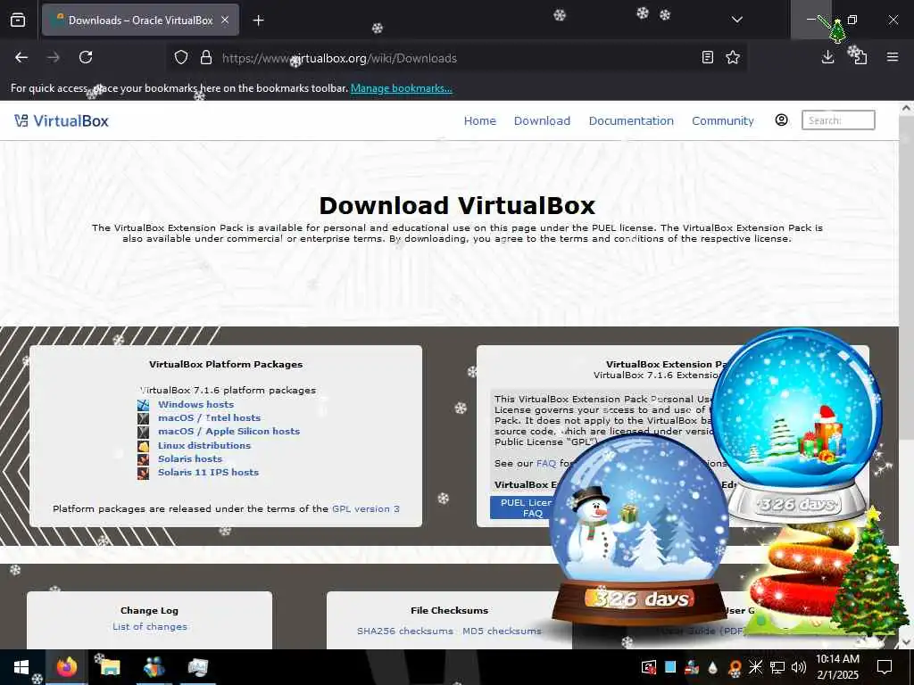The width and height of the screenshot is (914, 685).
Task: Toggle reader view for this page
Action: click(708, 58)
